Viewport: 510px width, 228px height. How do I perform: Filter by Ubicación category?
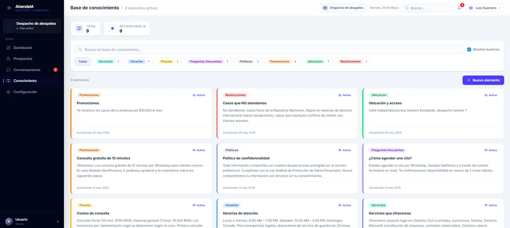[317, 61]
